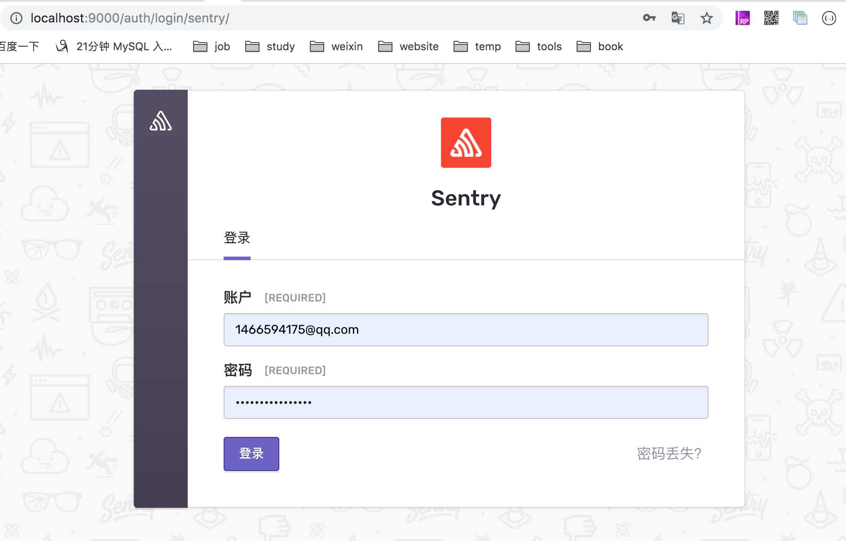Open the temp bookmarks folder
The width and height of the screenshot is (846, 541).
(477, 47)
